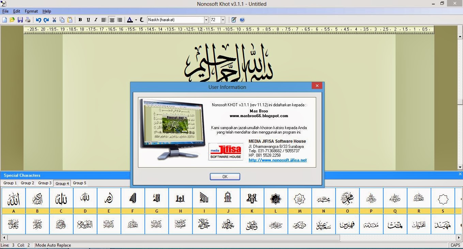Create a new document
This screenshot has height=249, width=463.
(4, 20)
